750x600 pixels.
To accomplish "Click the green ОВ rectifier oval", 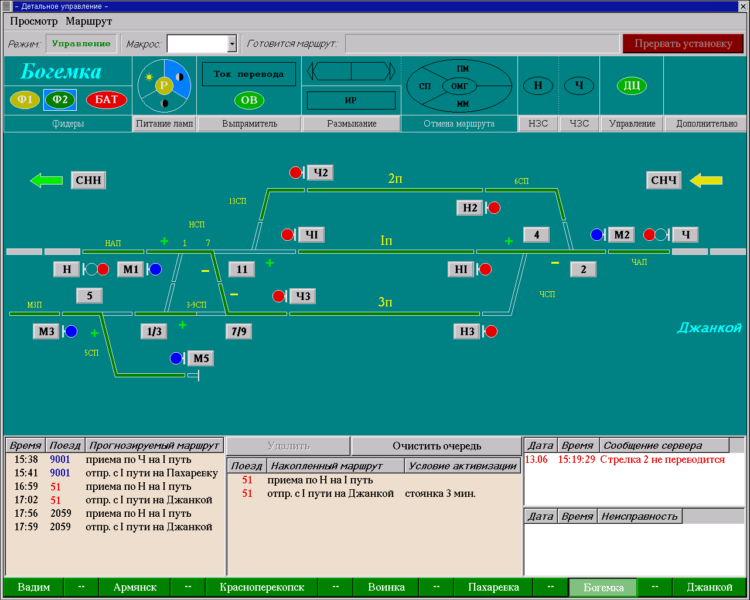I will point(249,100).
